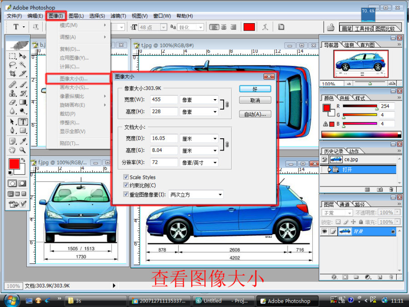Open the 文件(F) menu

(x=14, y=16)
